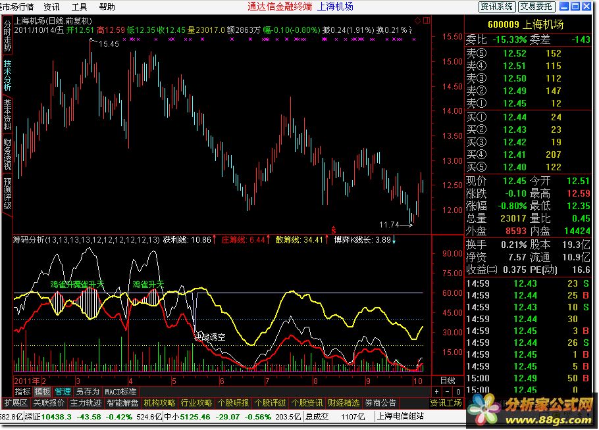Click the red diamond icon above chart
This screenshot has width=599, height=430.
coord(417,20)
